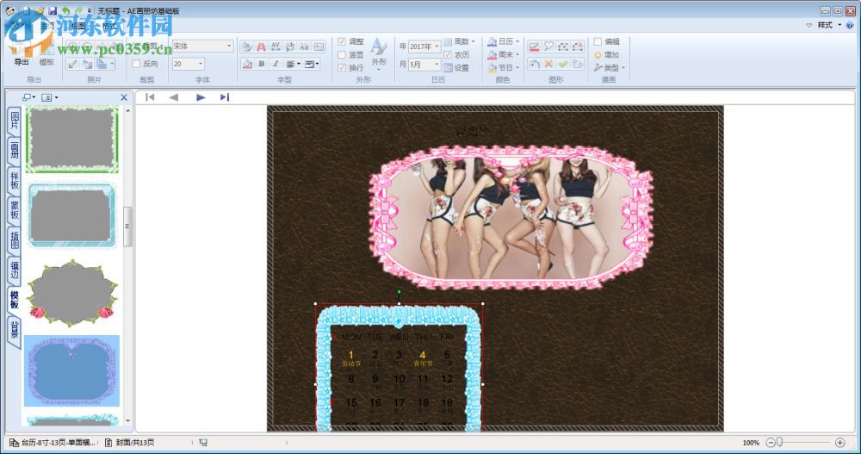Go to the first page
This screenshot has height=454, width=861.
(150, 97)
